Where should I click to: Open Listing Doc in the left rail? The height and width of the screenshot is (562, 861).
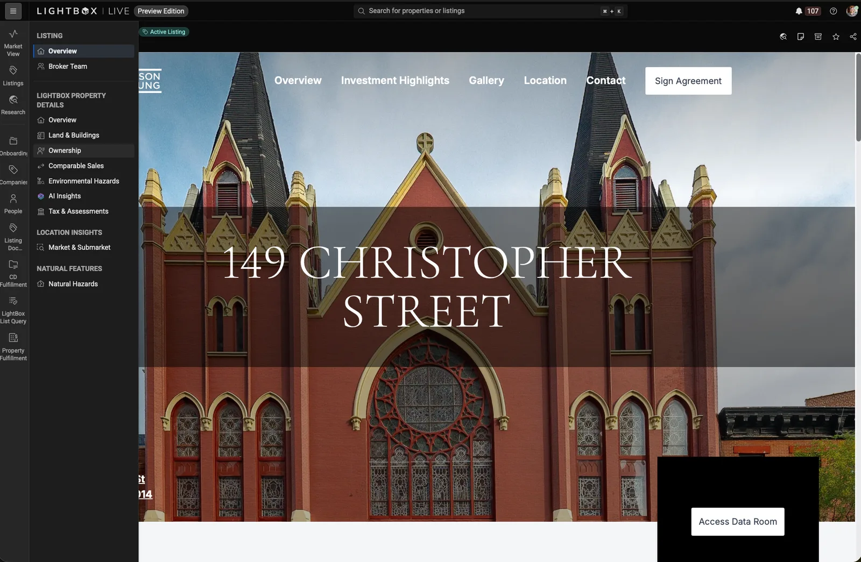[x=13, y=237]
